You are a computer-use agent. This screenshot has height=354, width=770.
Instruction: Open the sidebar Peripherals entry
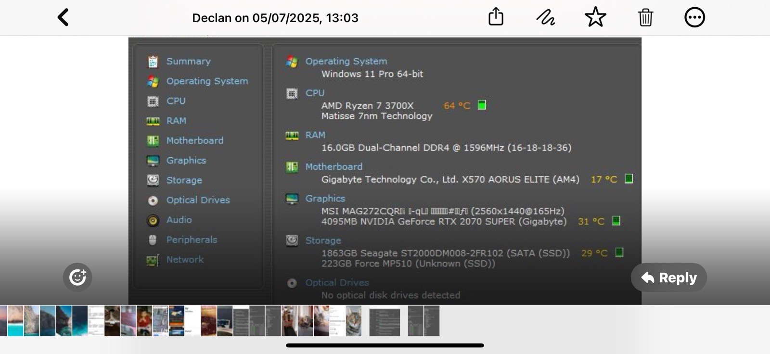tap(192, 240)
